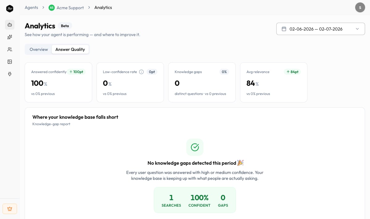Click the Beta badge next to Analytics
Screen dimensions: 370x219
(x=65, y=26)
